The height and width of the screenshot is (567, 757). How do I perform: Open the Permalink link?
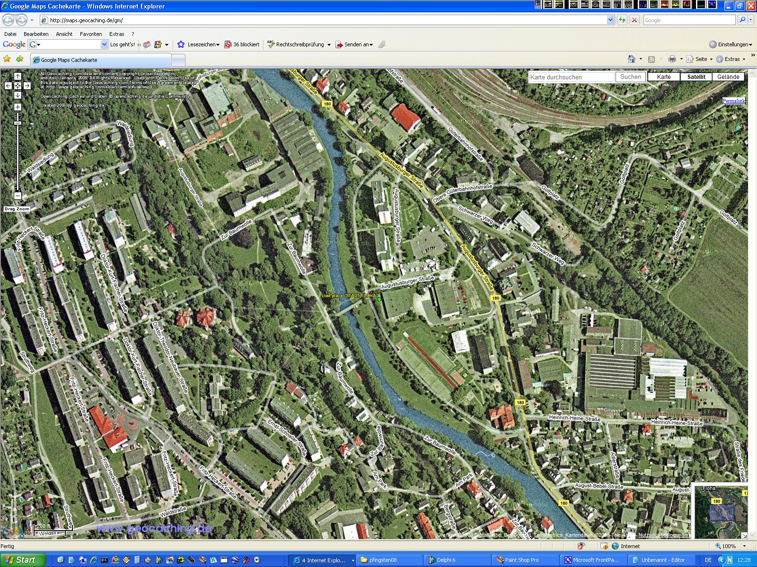tap(733, 101)
